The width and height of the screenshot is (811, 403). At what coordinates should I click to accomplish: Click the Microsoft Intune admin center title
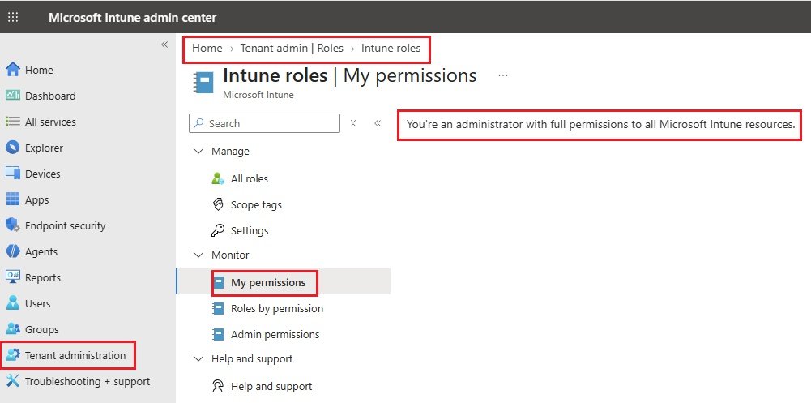pos(132,17)
